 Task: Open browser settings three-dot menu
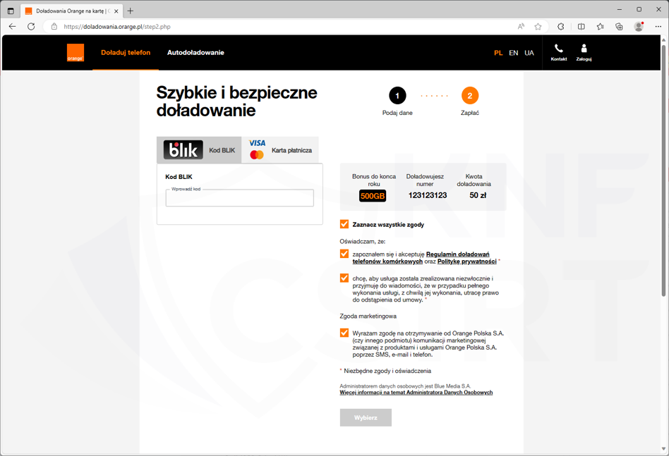point(658,27)
